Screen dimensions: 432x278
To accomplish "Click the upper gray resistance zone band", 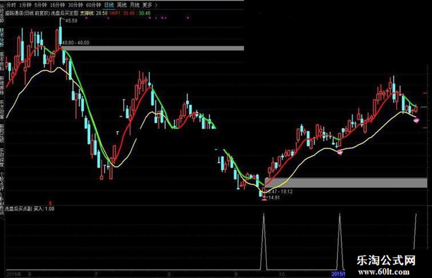I will 153,48.
